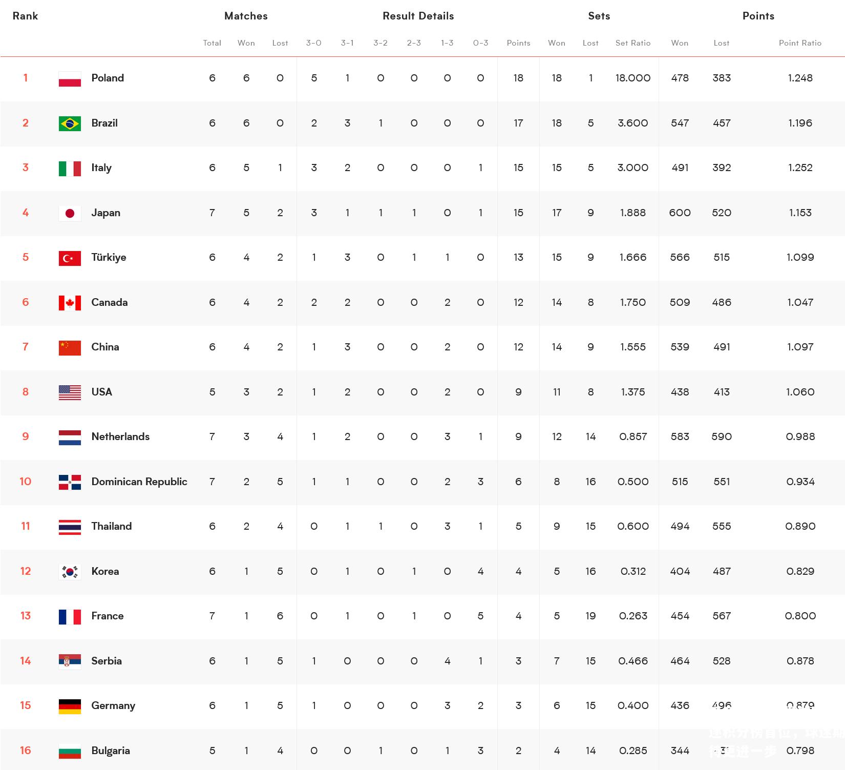Click the Rank column header

click(25, 16)
